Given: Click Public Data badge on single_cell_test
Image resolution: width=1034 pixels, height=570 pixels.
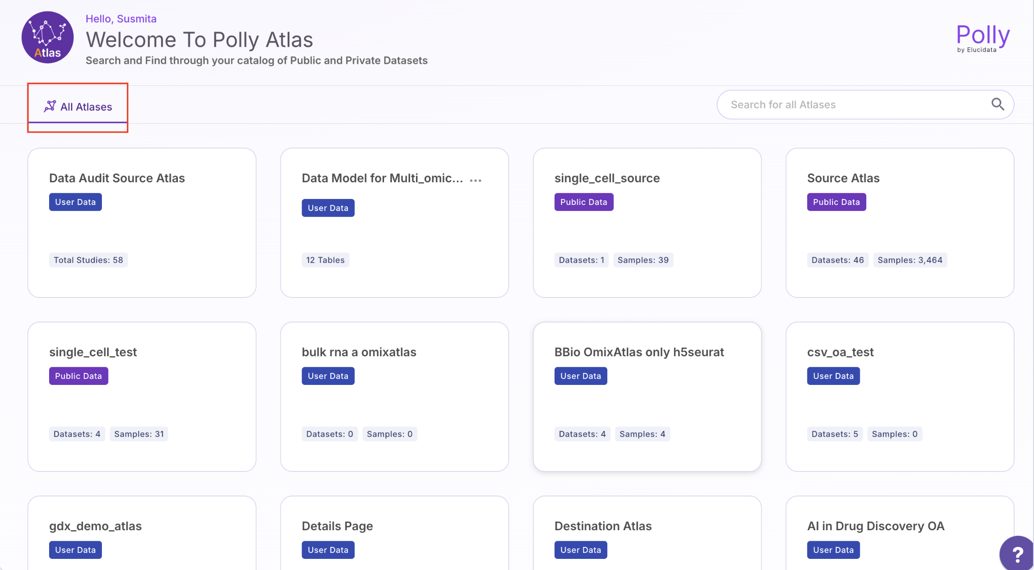Looking at the screenshot, I should pyautogui.click(x=78, y=376).
